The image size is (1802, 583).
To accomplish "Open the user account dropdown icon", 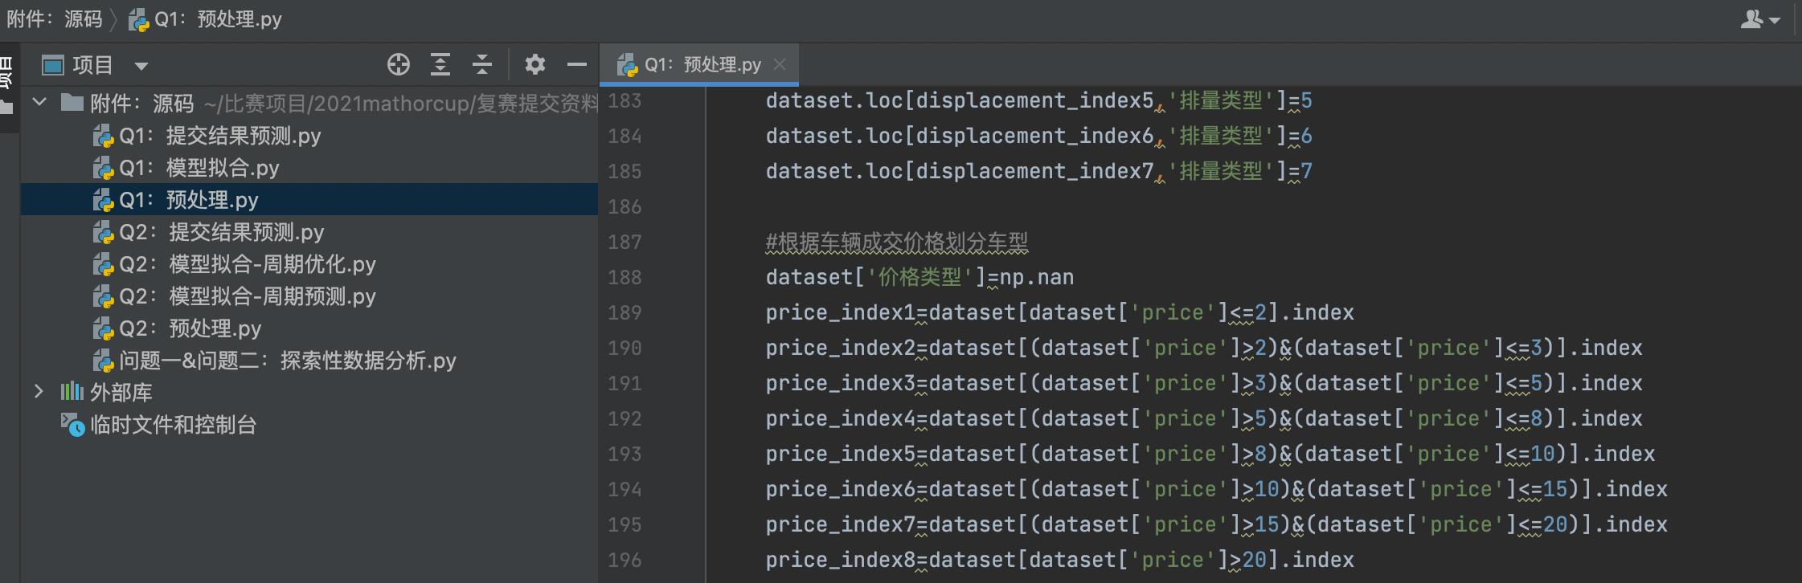I will (1760, 19).
